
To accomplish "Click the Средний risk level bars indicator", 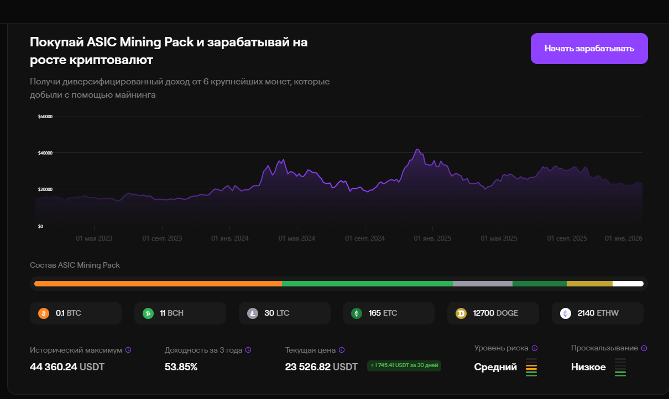I will coord(531,368).
